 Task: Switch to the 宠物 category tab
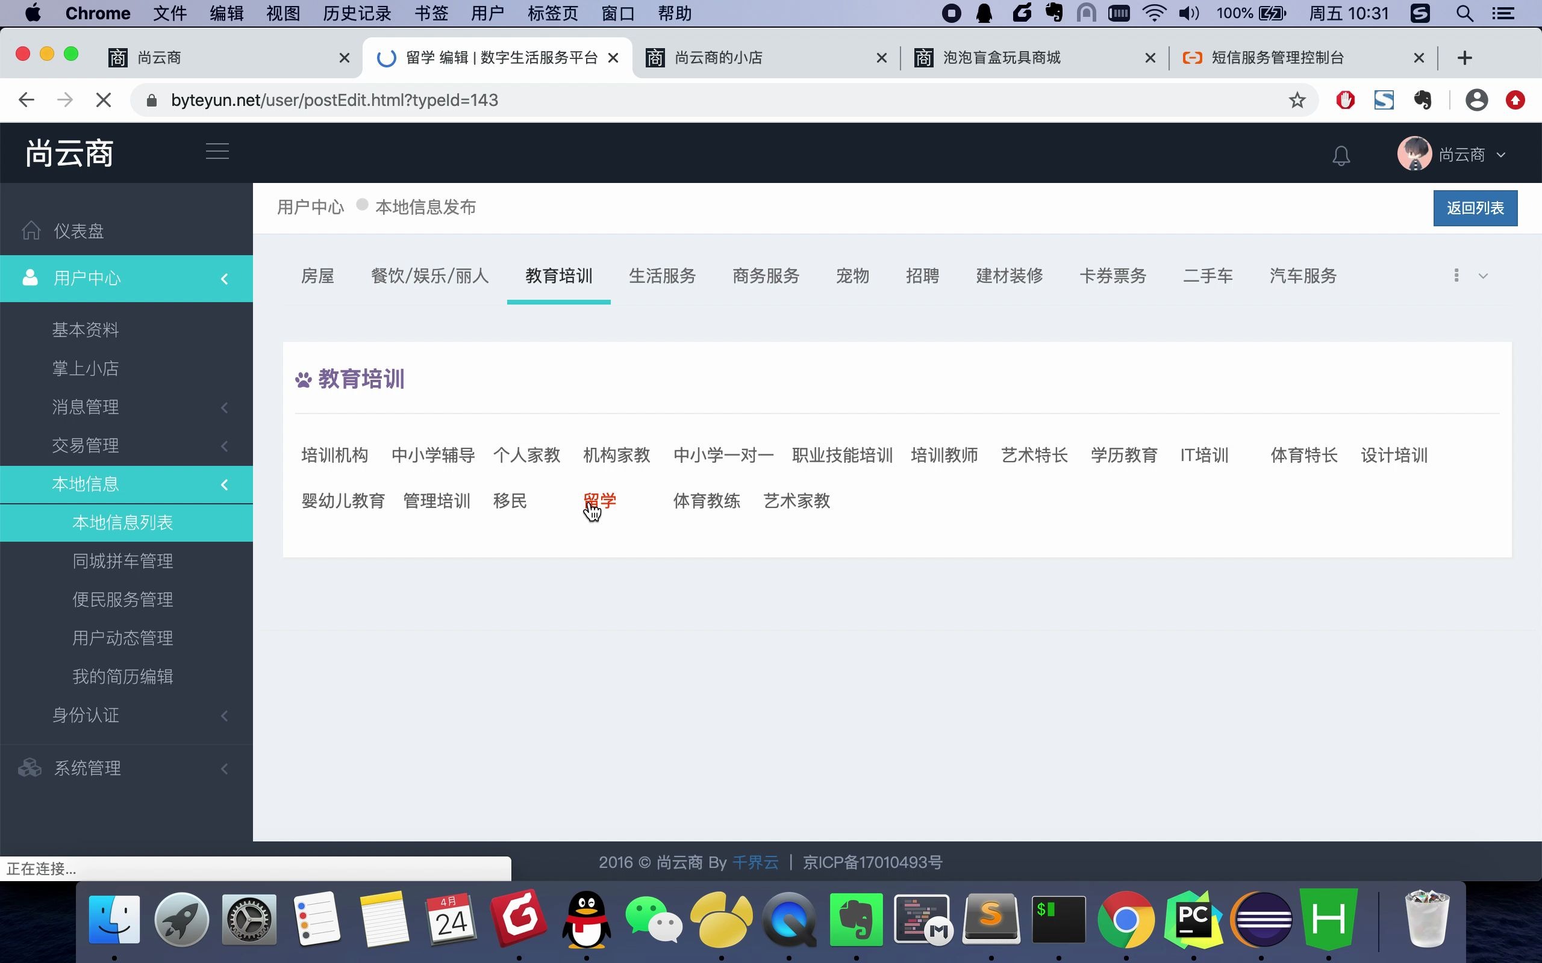852,276
